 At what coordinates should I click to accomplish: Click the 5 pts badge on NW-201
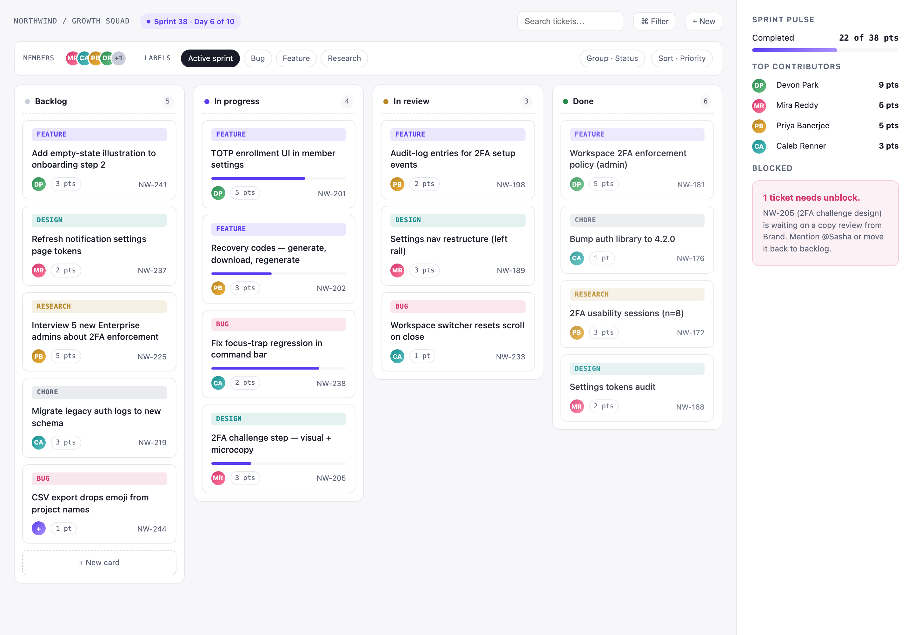[x=245, y=193]
